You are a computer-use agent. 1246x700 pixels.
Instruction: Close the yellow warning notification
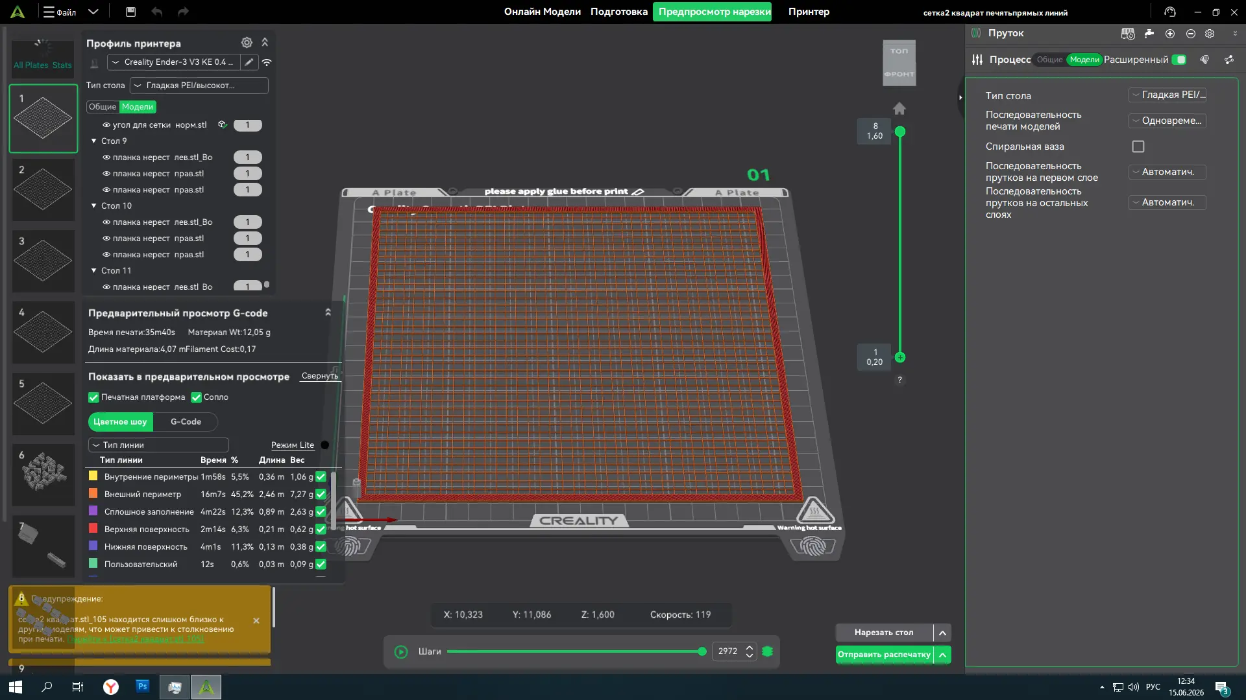point(256,621)
